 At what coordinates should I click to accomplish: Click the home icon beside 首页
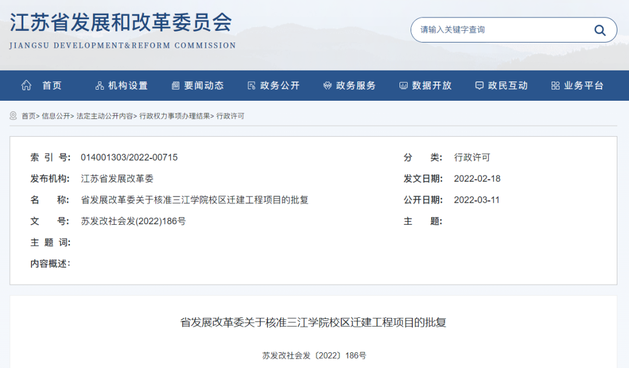tap(26, 85)
